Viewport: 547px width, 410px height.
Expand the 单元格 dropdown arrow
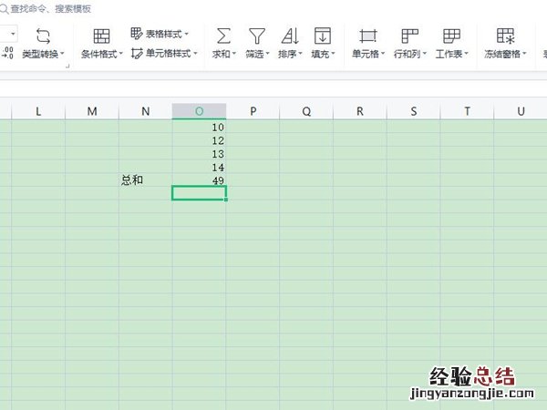pos(383,54)
